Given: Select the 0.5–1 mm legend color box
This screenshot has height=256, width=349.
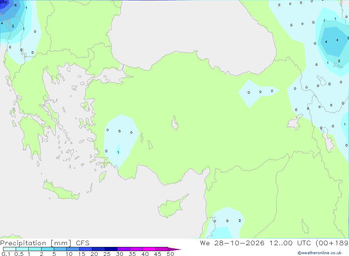Looking at the screenshot, I should click(x=22, y=249).
